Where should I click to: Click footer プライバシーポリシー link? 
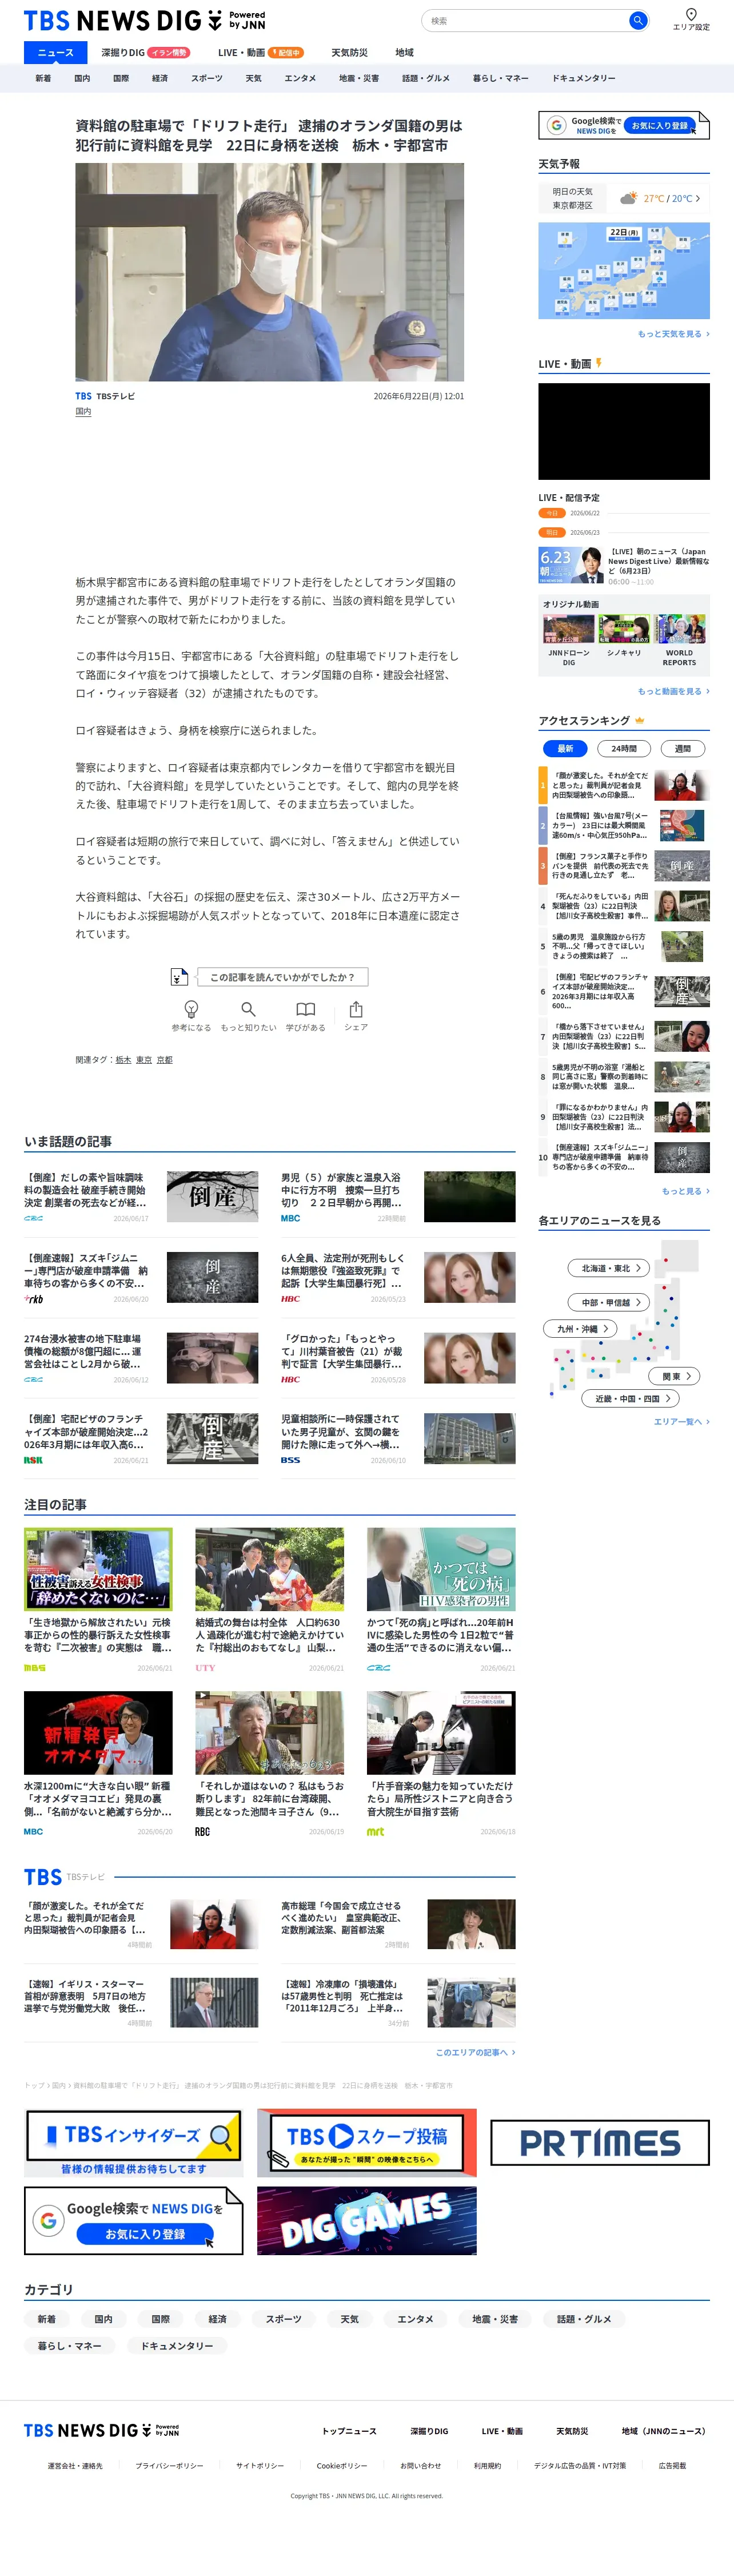(169, 2466)
